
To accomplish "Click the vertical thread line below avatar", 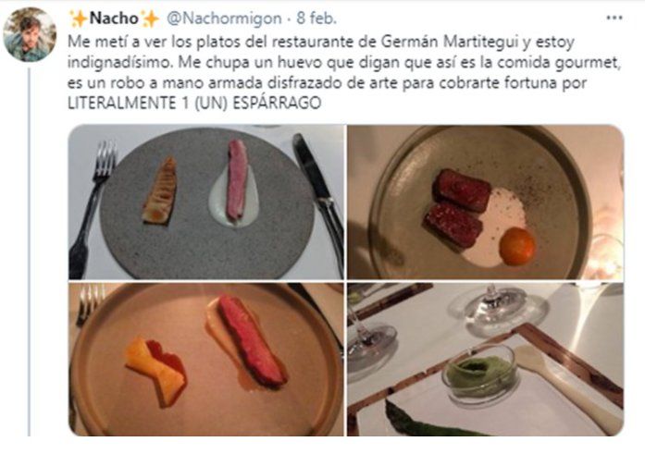I will click(29, 252).
